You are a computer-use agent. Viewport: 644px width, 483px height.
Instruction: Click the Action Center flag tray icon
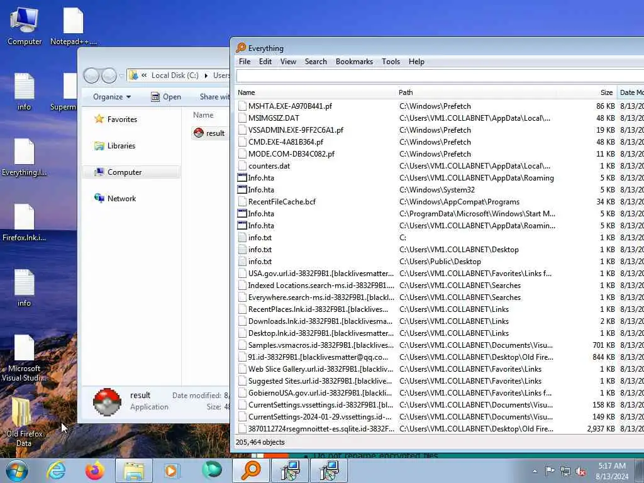(x=550, y=470)
